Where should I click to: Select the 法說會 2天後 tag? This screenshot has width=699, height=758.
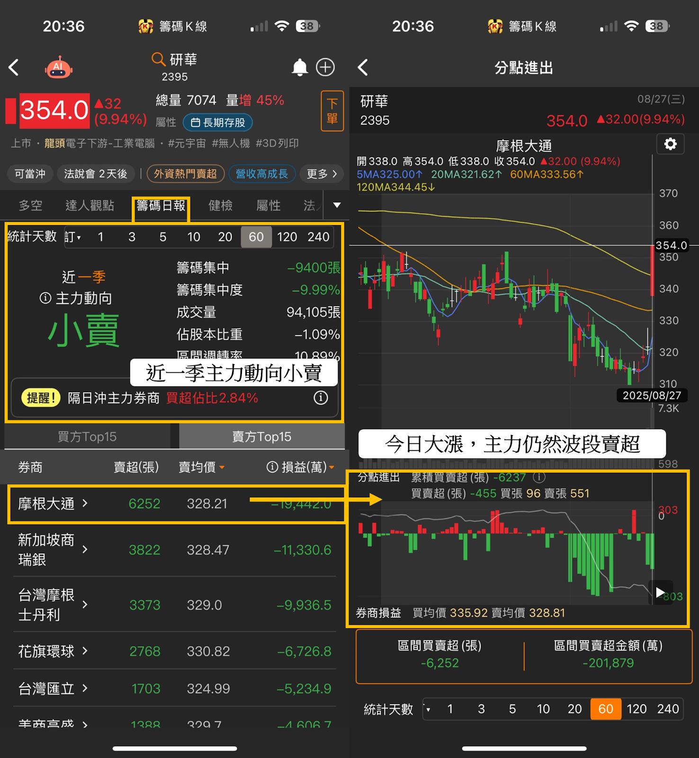coord(96,174)
